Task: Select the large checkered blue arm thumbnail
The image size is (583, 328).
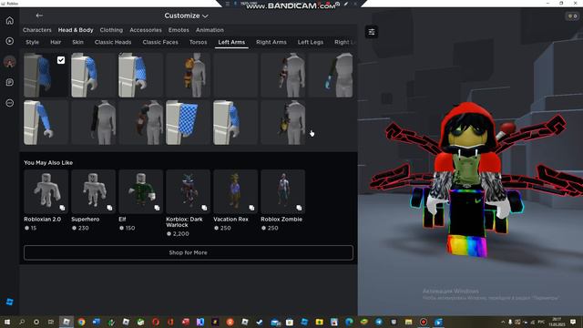Action: click(189, 122)
